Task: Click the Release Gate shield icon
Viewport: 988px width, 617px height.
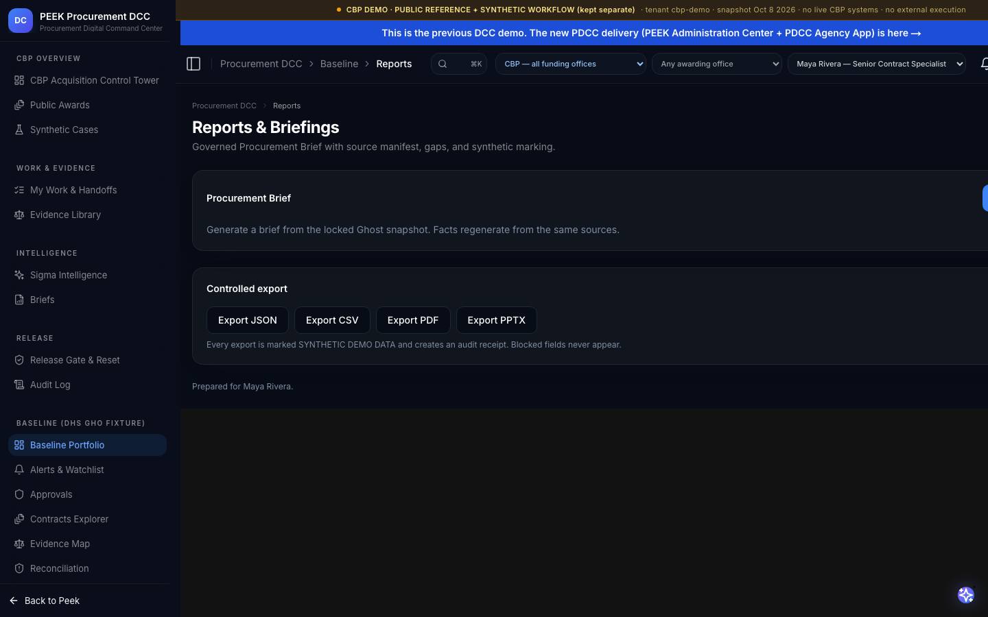Action: [19, 360]
